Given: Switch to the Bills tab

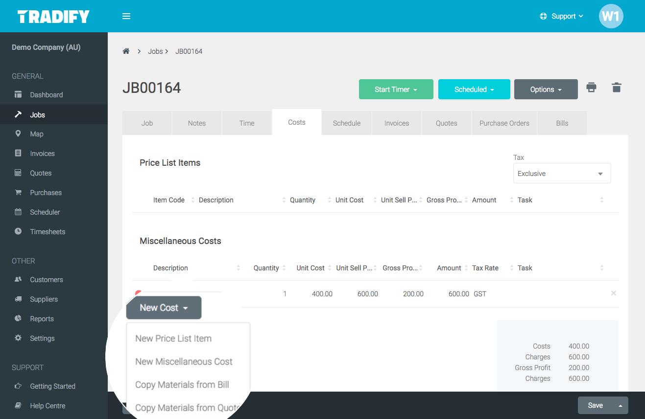Looking at the screenshot, I should click(562, 123).
